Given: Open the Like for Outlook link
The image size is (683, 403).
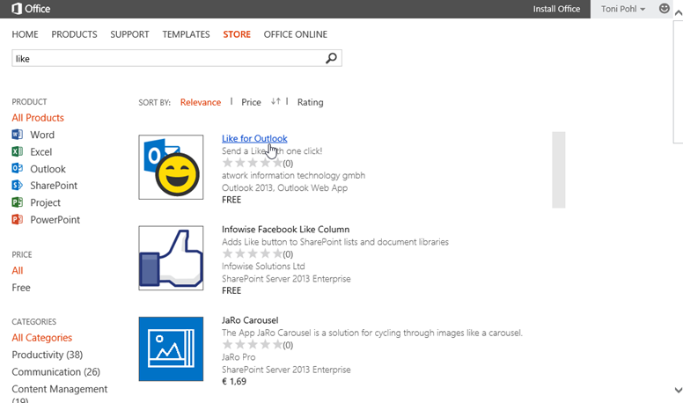Looking at the screenshot, I should click(254, 138).
